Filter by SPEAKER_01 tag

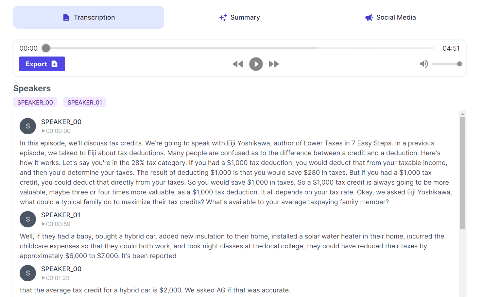click(85, 103)
